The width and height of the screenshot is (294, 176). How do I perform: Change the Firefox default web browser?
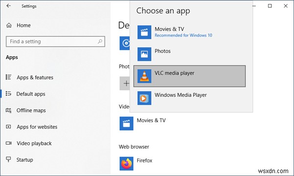(x=145, y=160)
